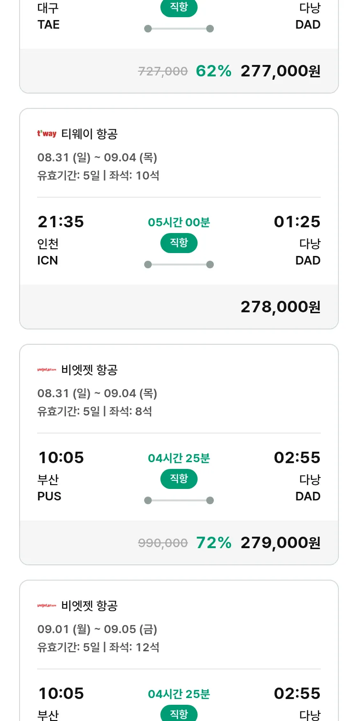Click the 01:25 Da Nang arrival time
358x721 pixels.
tap(297, 222)
